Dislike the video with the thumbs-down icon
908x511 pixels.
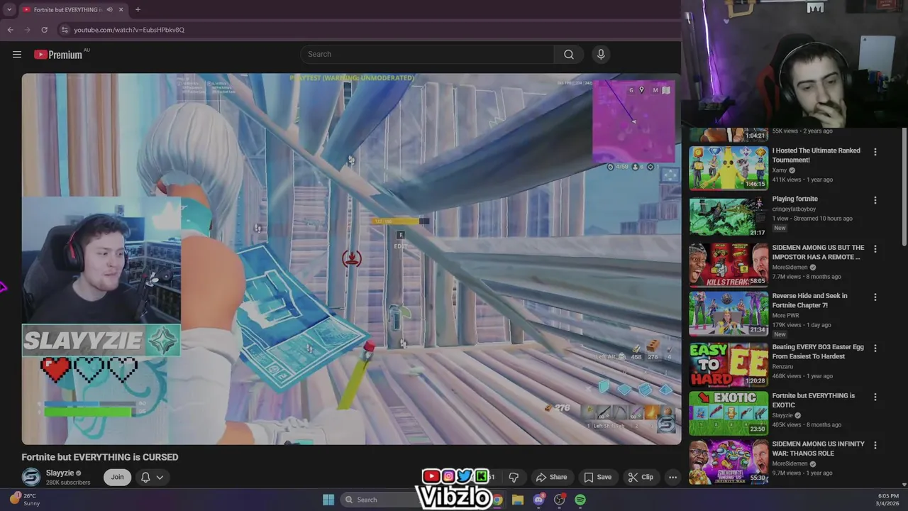tap(514, 477)
